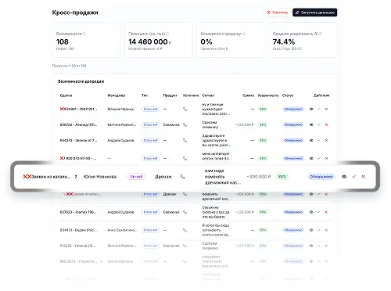391x291 pixels.
Task: View details eye icon in Юлия Новикова Up-sell row
Action: (344, 177)
